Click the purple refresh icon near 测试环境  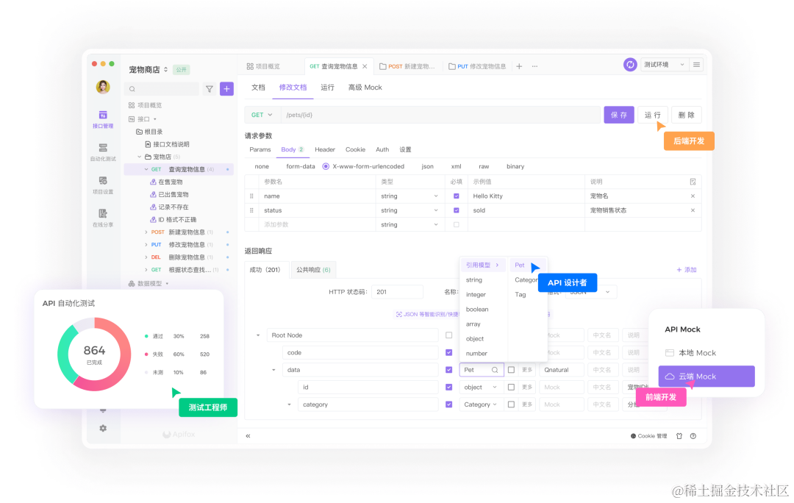click(x=630, y=65)
